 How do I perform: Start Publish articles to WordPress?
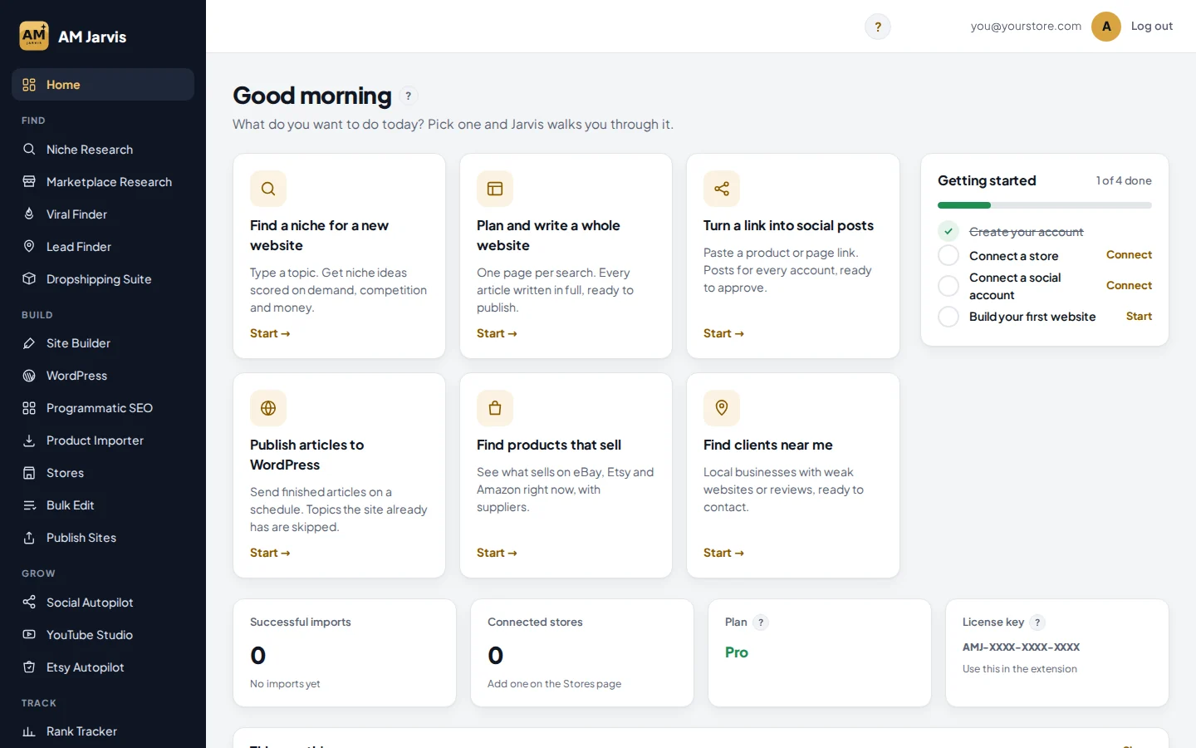(x=270, y=553)
